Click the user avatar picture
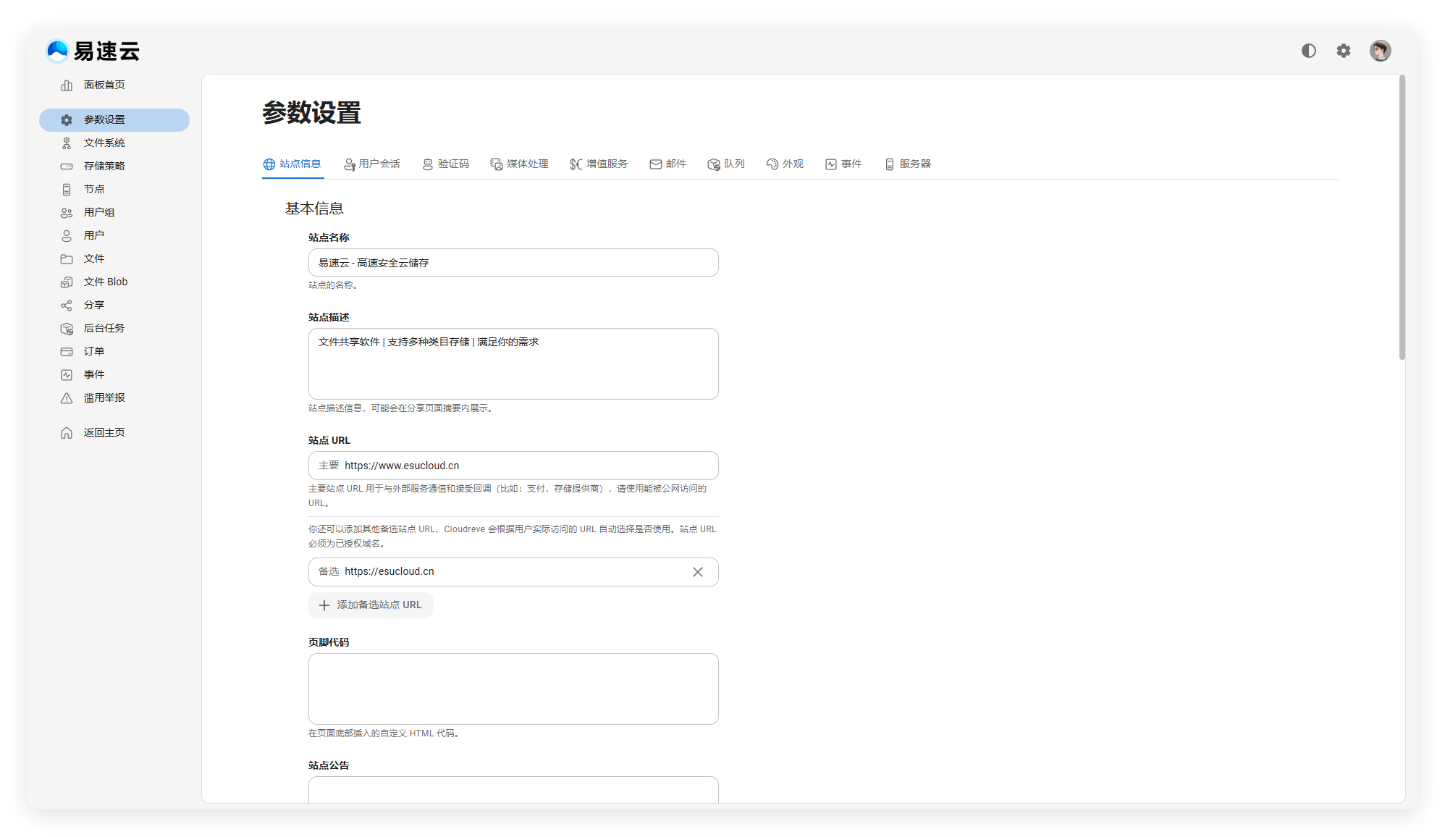1445x837 pixels. pos(1380,51)
